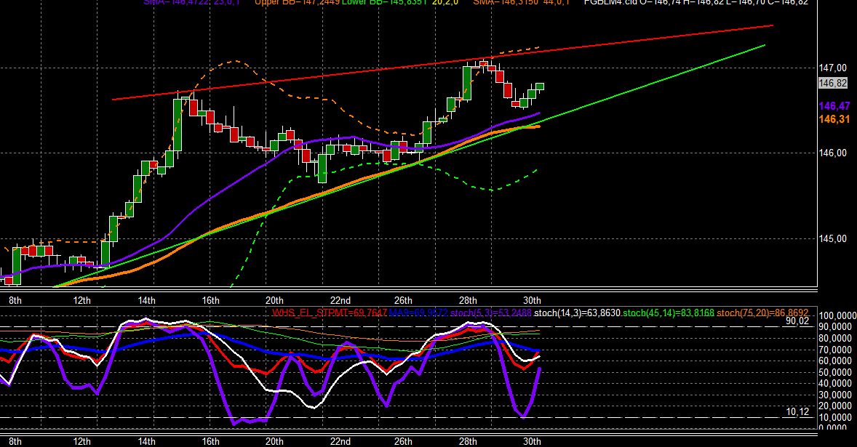Click the 30,0000 stochastic scale value
The image size is (857, 447).
point(835,395)
